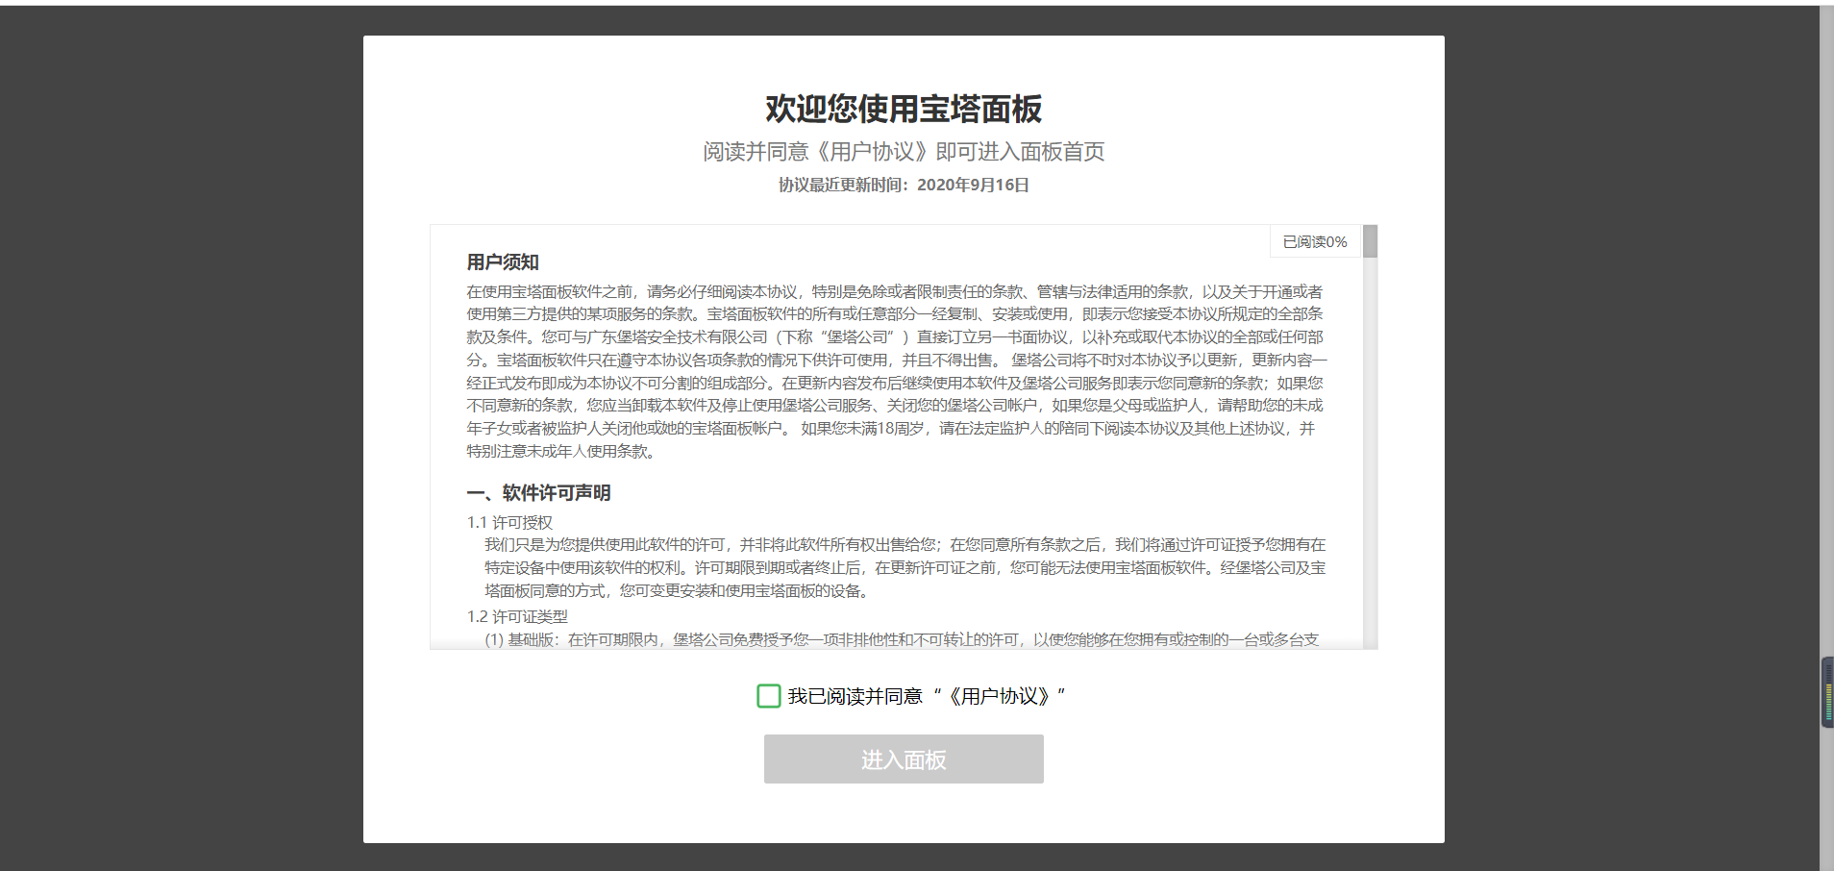Click the 进入面板 button
Screen dimensions: 1834x871
(904, 759)
